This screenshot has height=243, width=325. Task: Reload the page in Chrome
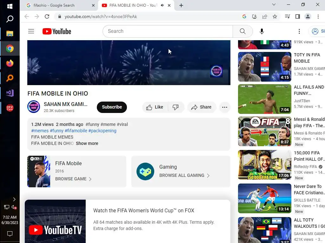pyautogui.click(x=47, y=16)
